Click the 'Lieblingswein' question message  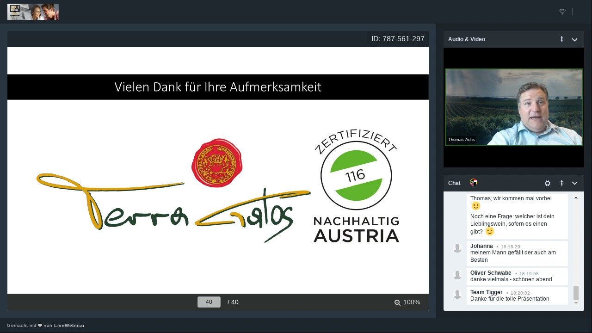tap(512, 224)
